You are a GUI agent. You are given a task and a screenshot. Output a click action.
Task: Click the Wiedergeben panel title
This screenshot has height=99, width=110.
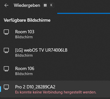[27, 5]
